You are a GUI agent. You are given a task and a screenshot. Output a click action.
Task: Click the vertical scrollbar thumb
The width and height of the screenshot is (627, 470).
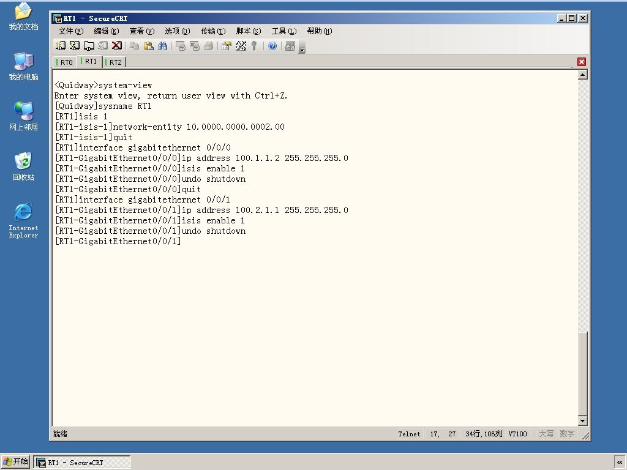[x=583, y=374]
